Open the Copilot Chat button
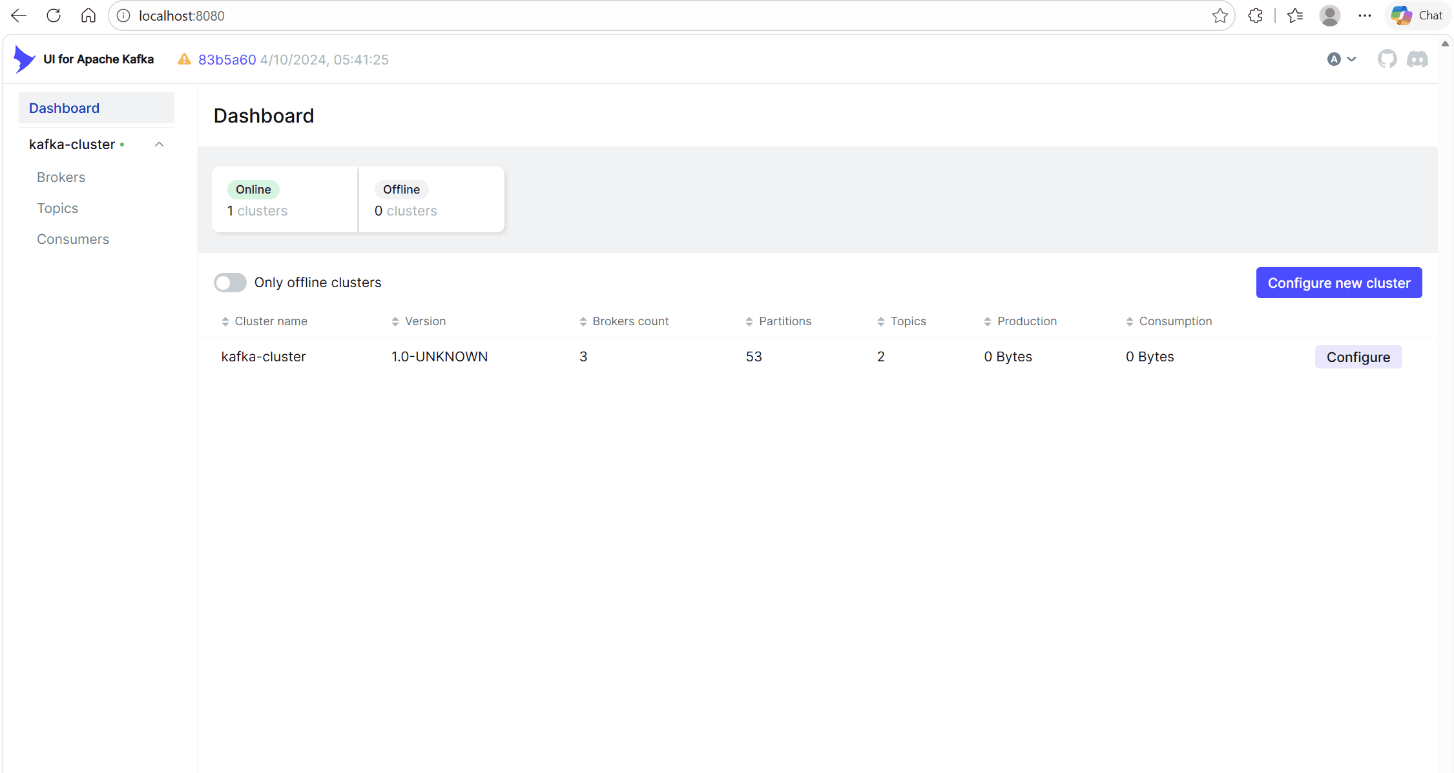This screenshot has height=773, width=1454. click(x=1418, y=15)
